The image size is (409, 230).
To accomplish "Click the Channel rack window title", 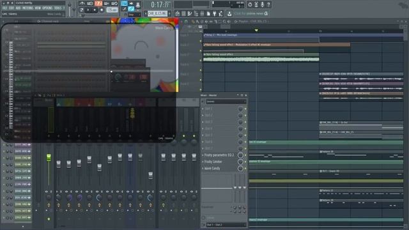I will [x=50, y=21].
